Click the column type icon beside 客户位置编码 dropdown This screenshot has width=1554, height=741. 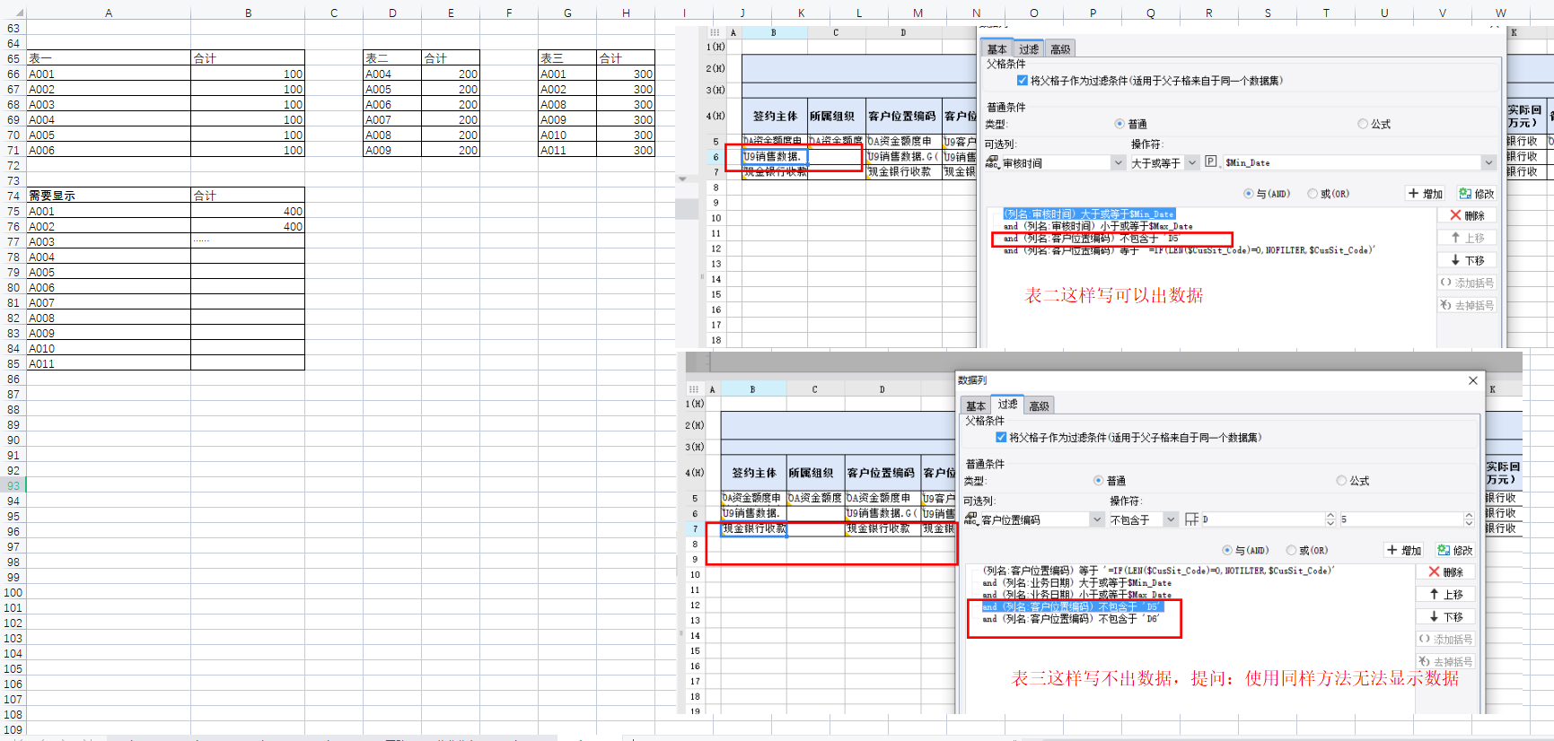tap(970, 519)
